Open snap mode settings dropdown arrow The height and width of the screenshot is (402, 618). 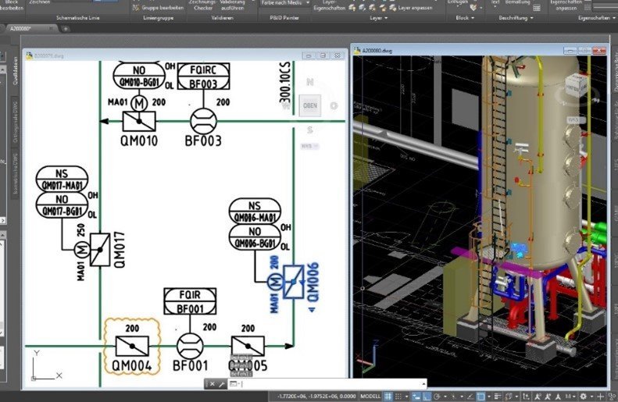[406, 397]
